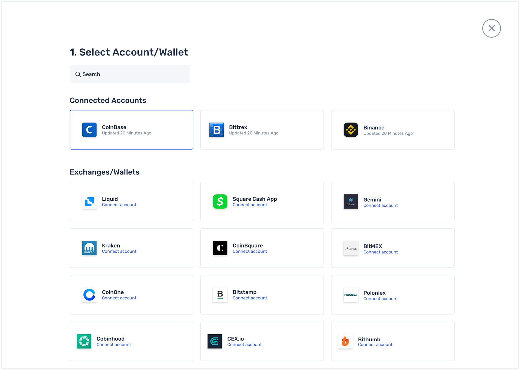Click the CoinSquare logo icon

220,248
